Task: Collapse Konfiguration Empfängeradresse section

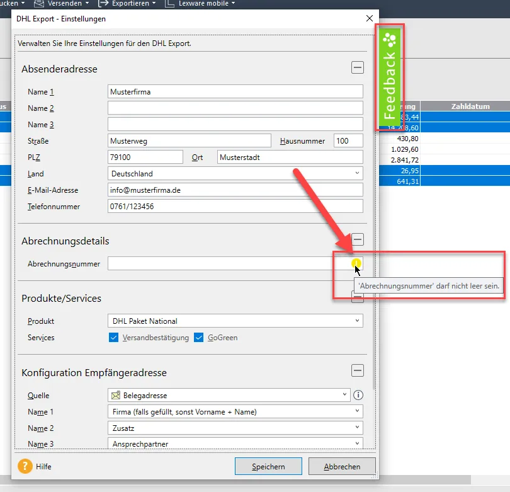Action: point(357,371)
